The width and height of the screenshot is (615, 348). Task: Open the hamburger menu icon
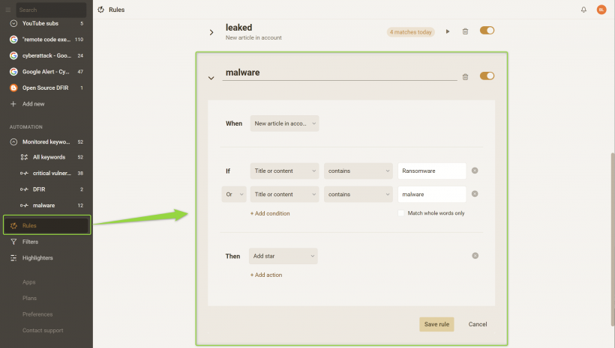click(x=7, y=10)
